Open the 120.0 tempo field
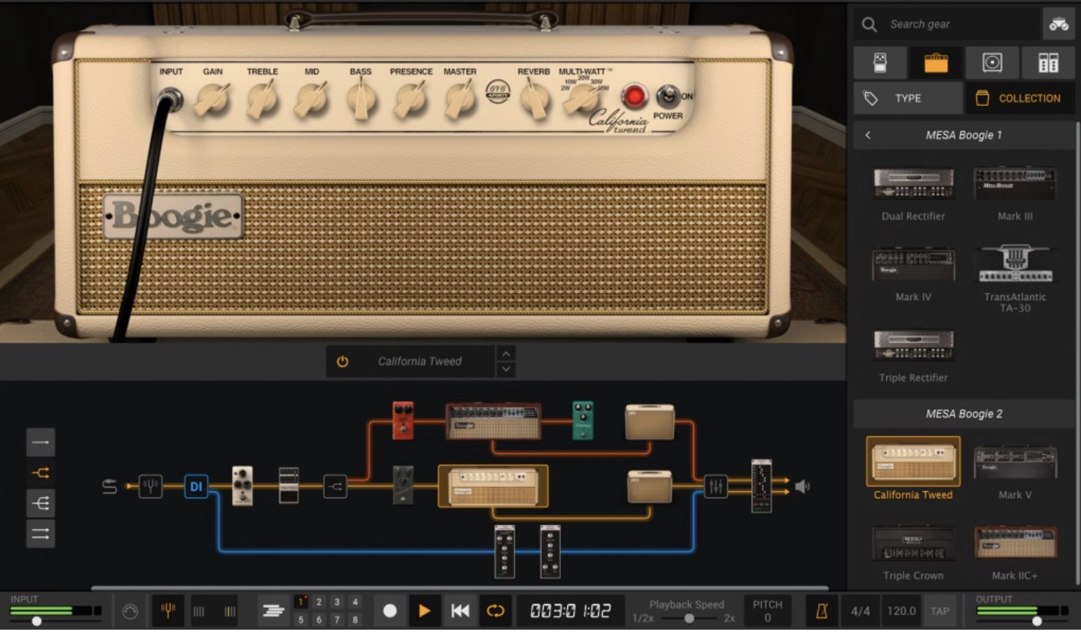Screen dimensions: 1081x632 (901, 611)
